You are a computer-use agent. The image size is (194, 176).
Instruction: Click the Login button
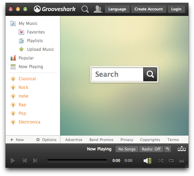[176, 9]
